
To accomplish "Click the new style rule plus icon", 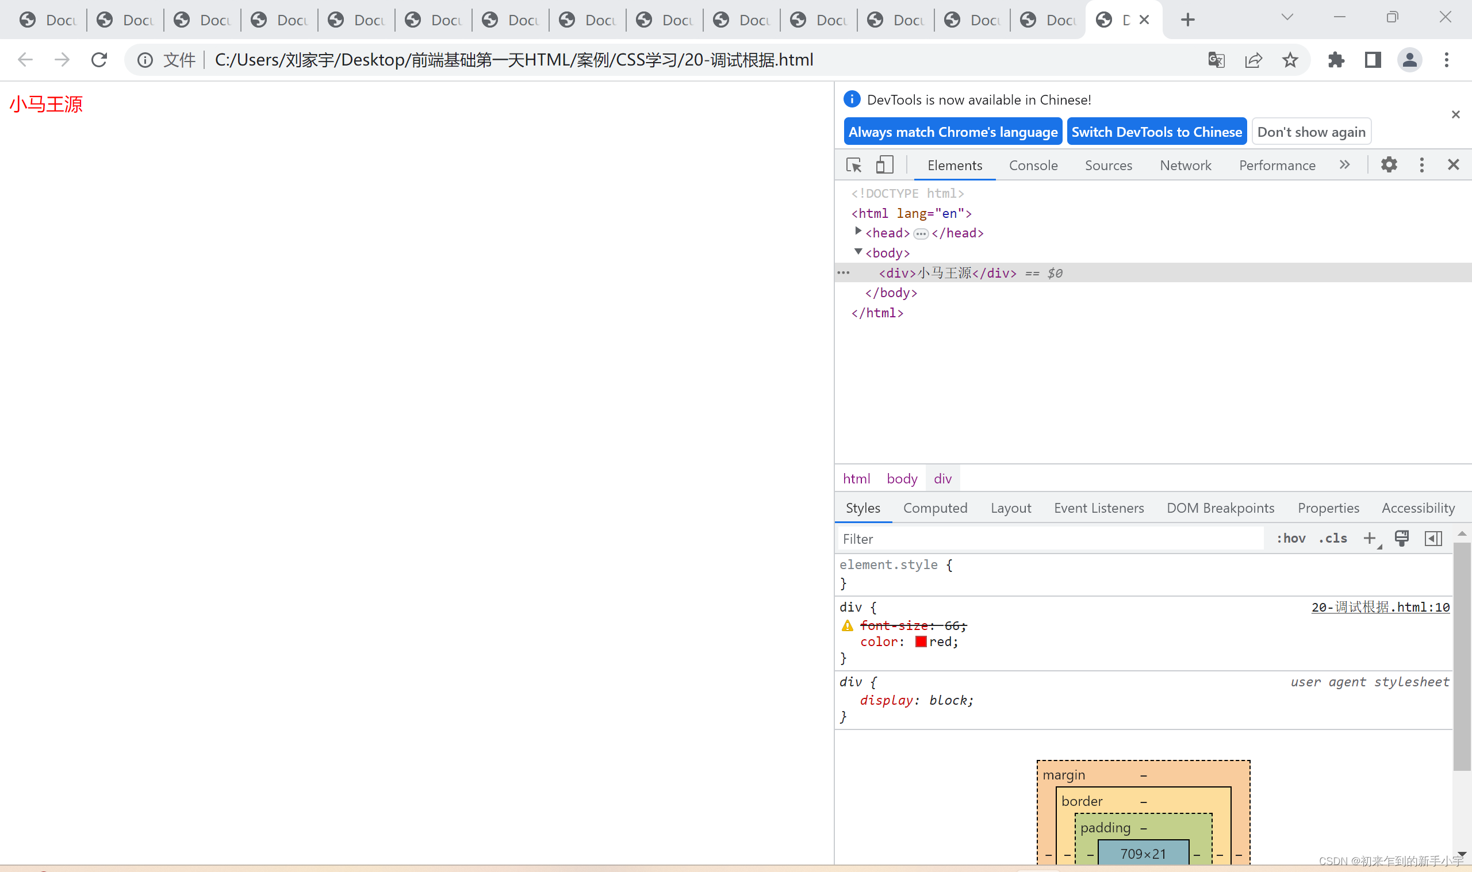I will pos(1370,537).
